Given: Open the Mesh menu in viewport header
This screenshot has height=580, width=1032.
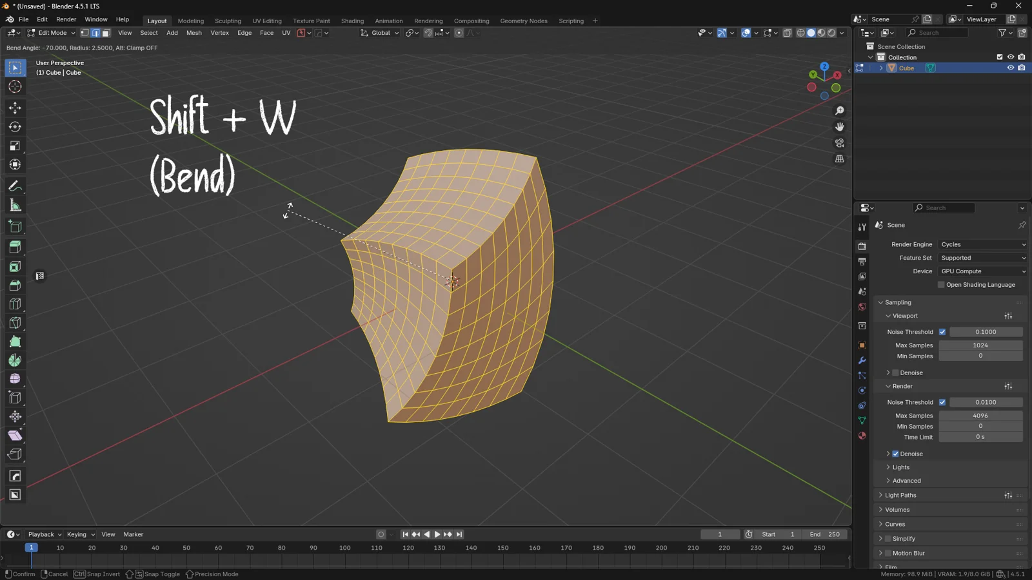Looking at the screenshot, I should pos(193,33).
